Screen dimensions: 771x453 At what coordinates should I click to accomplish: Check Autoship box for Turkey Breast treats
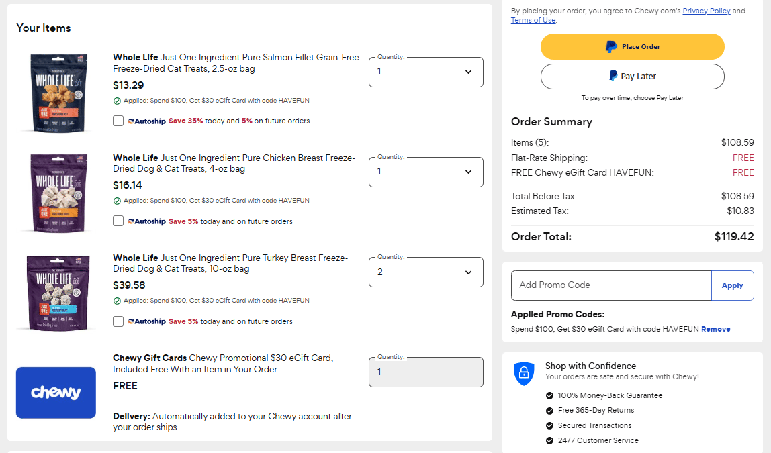pyautogui.click(x=118, y=321)
